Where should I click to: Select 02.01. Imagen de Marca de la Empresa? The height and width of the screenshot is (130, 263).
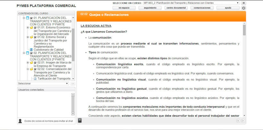(53, 64)
